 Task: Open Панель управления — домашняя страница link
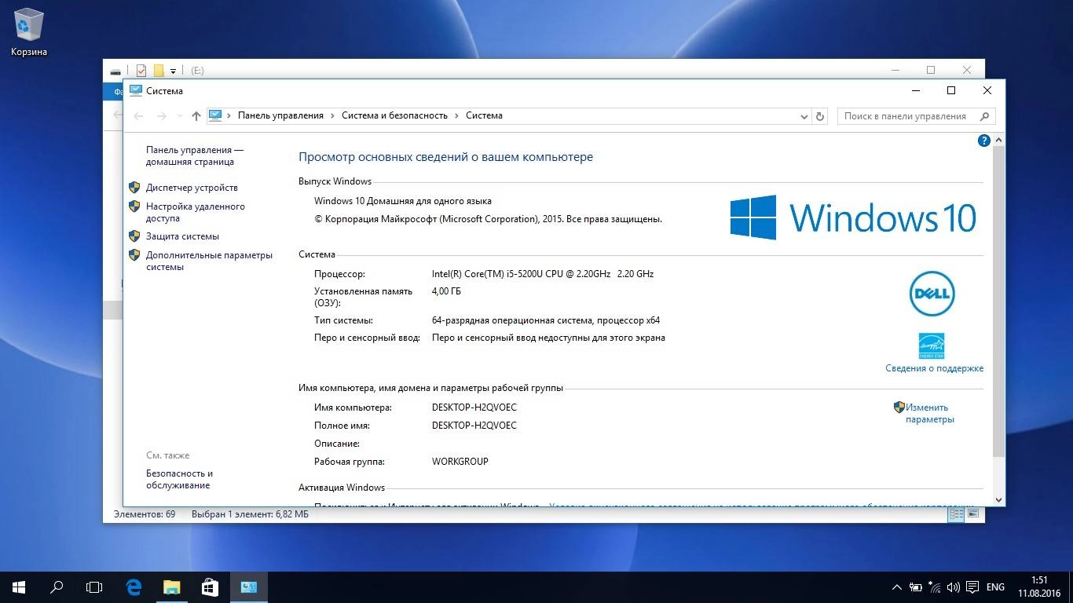click(195, 155)
